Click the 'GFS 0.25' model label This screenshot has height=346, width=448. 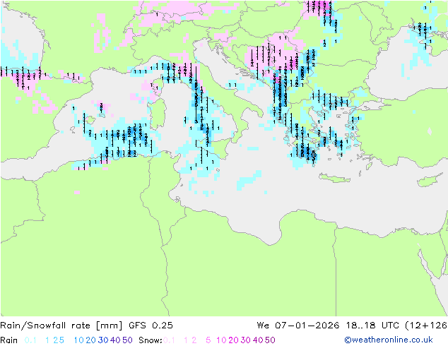151,326
